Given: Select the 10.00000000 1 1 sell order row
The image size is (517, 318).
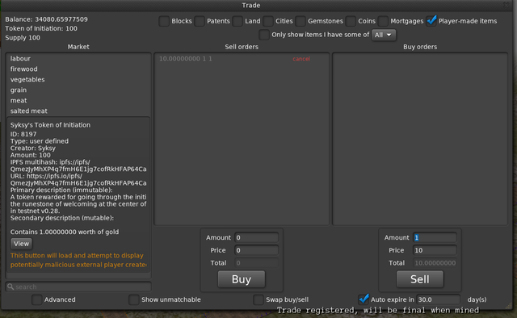Looking at the screenshot, I should coord(242,59).
